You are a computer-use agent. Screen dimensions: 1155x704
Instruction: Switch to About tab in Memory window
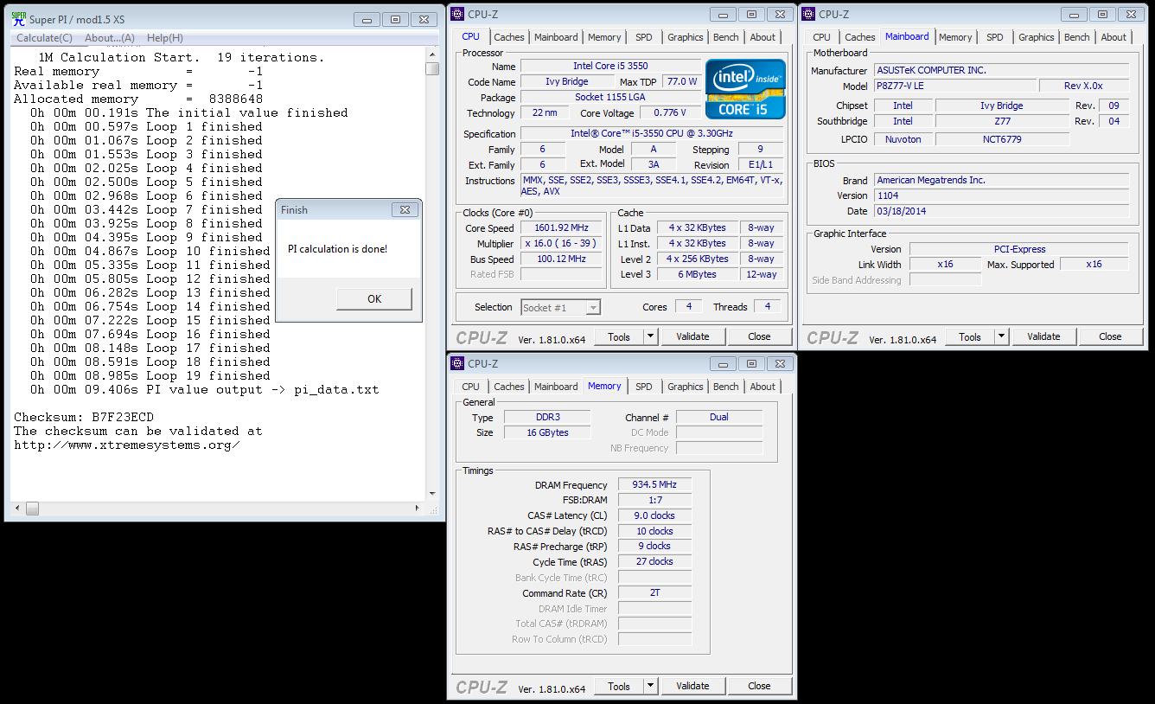763,387
